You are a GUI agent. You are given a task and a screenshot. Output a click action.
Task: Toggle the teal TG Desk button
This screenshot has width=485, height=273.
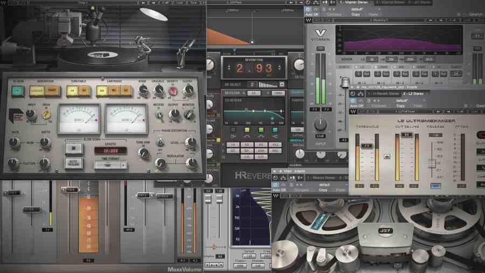[18, 91]
